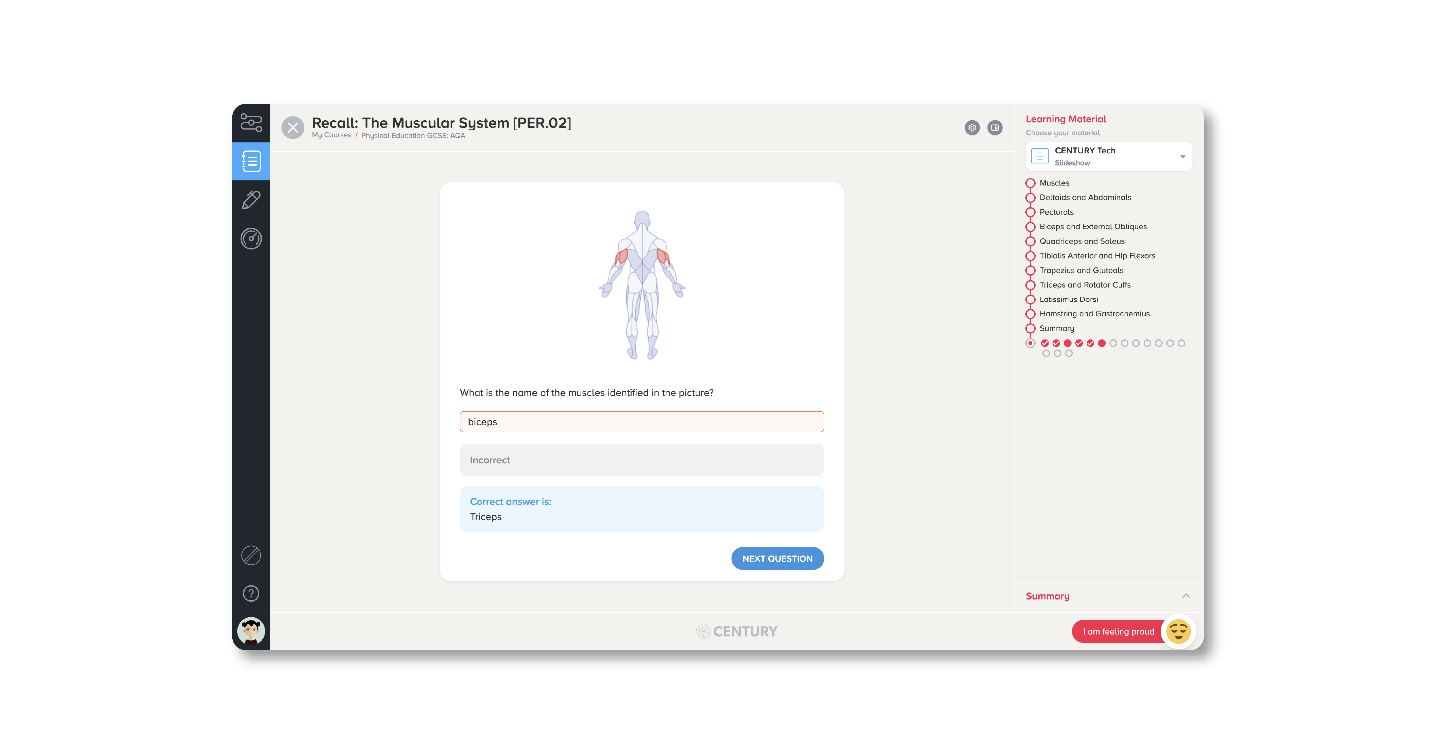Open the Muscles slide in the list
The width and height of the screenshot is (1436, 754).
(1054, 183)
